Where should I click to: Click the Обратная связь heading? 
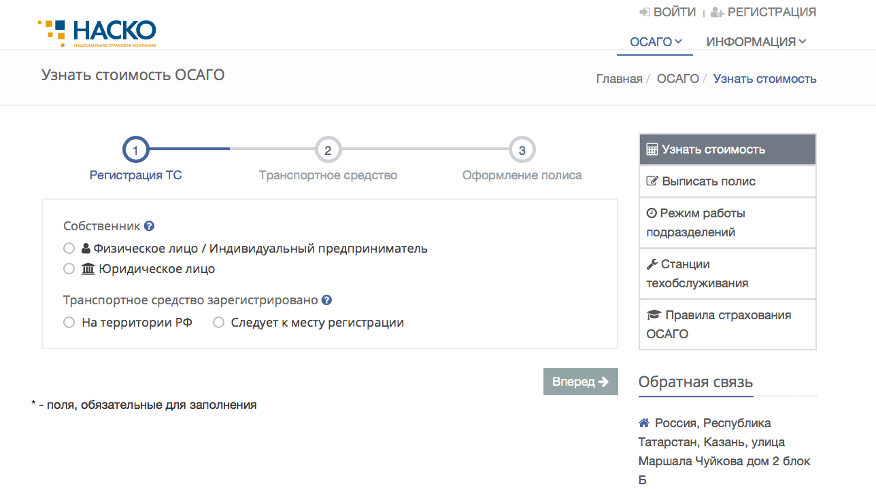click(x=696, y=382)
